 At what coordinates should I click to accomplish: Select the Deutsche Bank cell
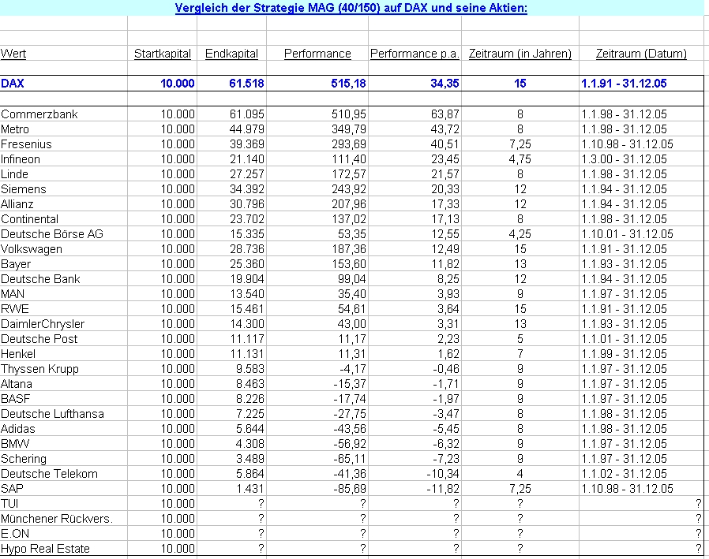coord(40,279)
